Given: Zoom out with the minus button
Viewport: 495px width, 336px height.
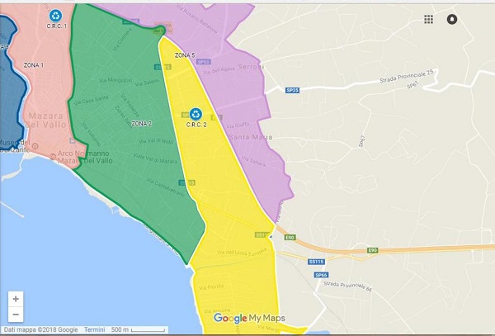Looking at the screenshot, I should [x=16, y=315].
